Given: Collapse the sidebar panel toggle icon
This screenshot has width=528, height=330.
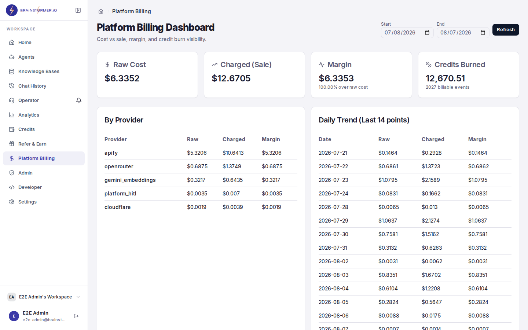Looking at the screenshot, I should (78, 10).
